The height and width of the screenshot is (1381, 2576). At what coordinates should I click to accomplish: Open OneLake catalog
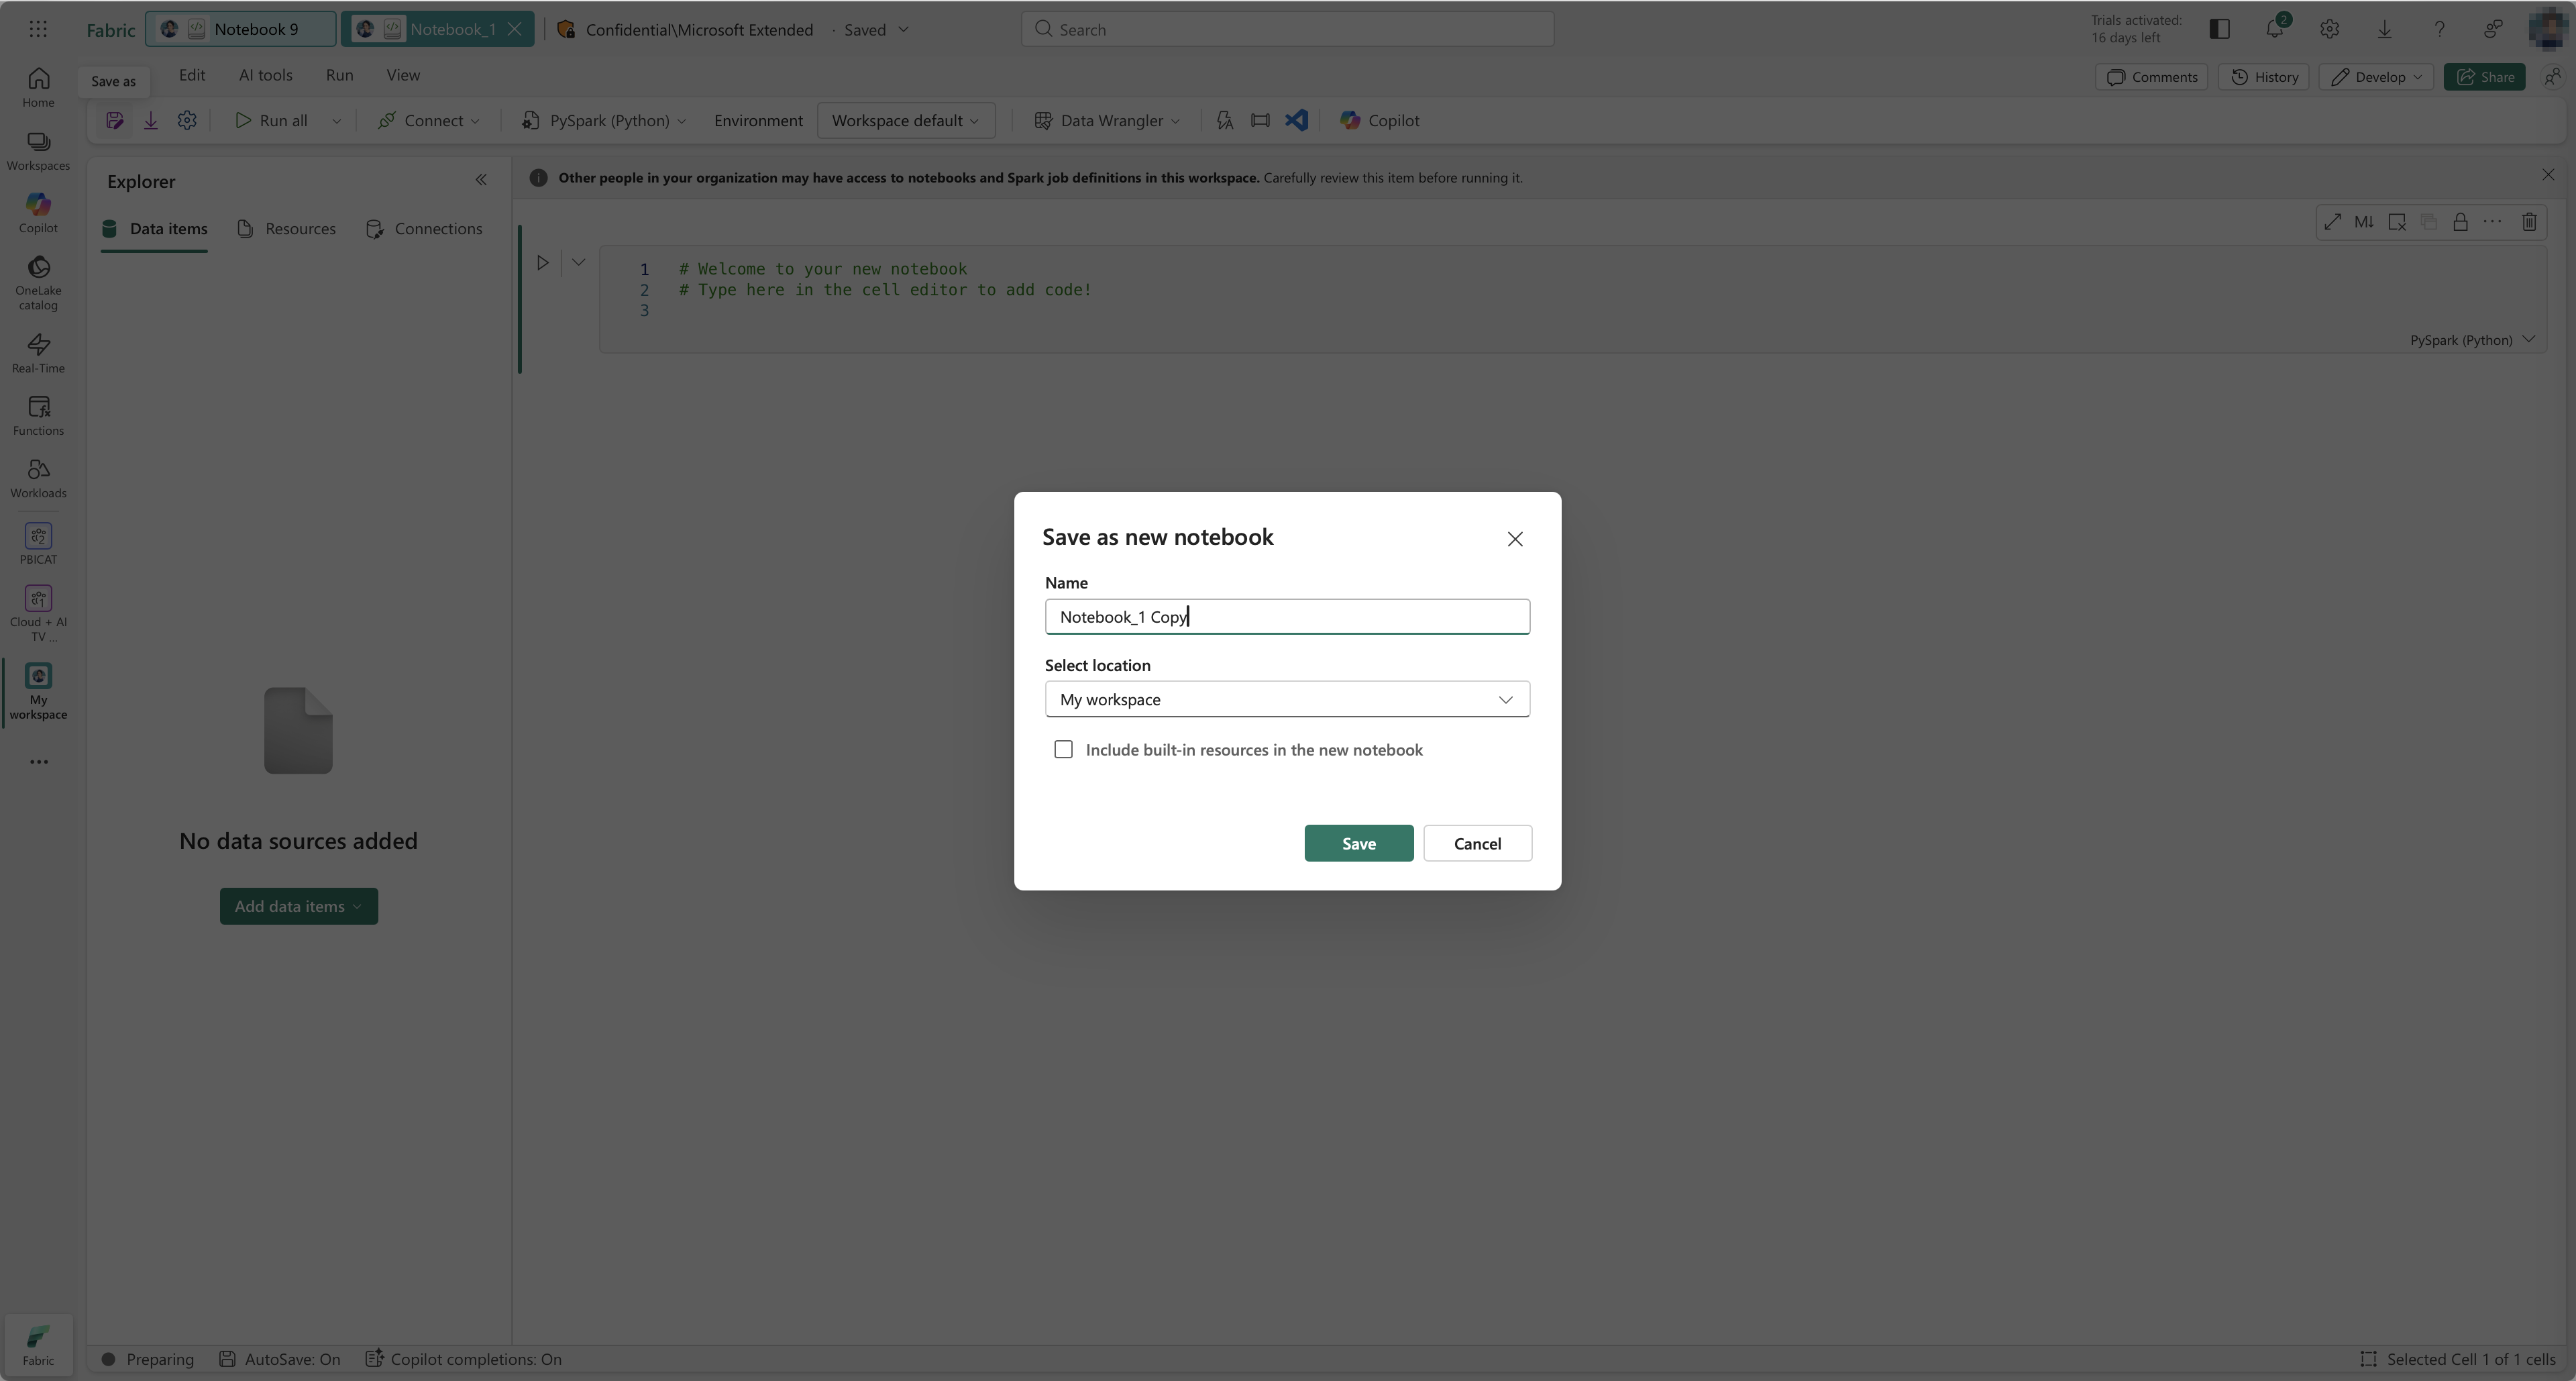point(38,283)
